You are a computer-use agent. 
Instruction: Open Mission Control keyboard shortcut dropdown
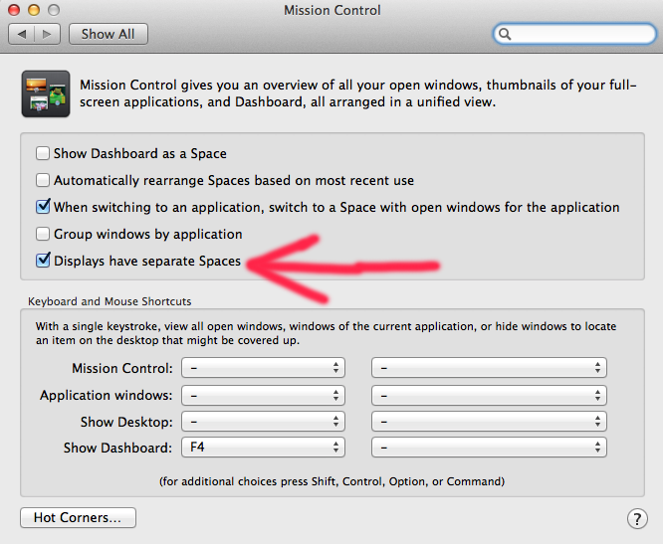(264, 368)
